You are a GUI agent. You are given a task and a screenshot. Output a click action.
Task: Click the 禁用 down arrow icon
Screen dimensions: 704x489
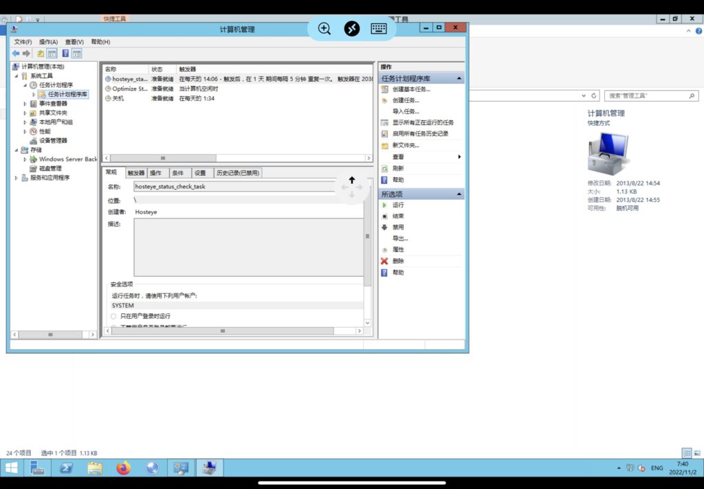click(x=385, y=227)
